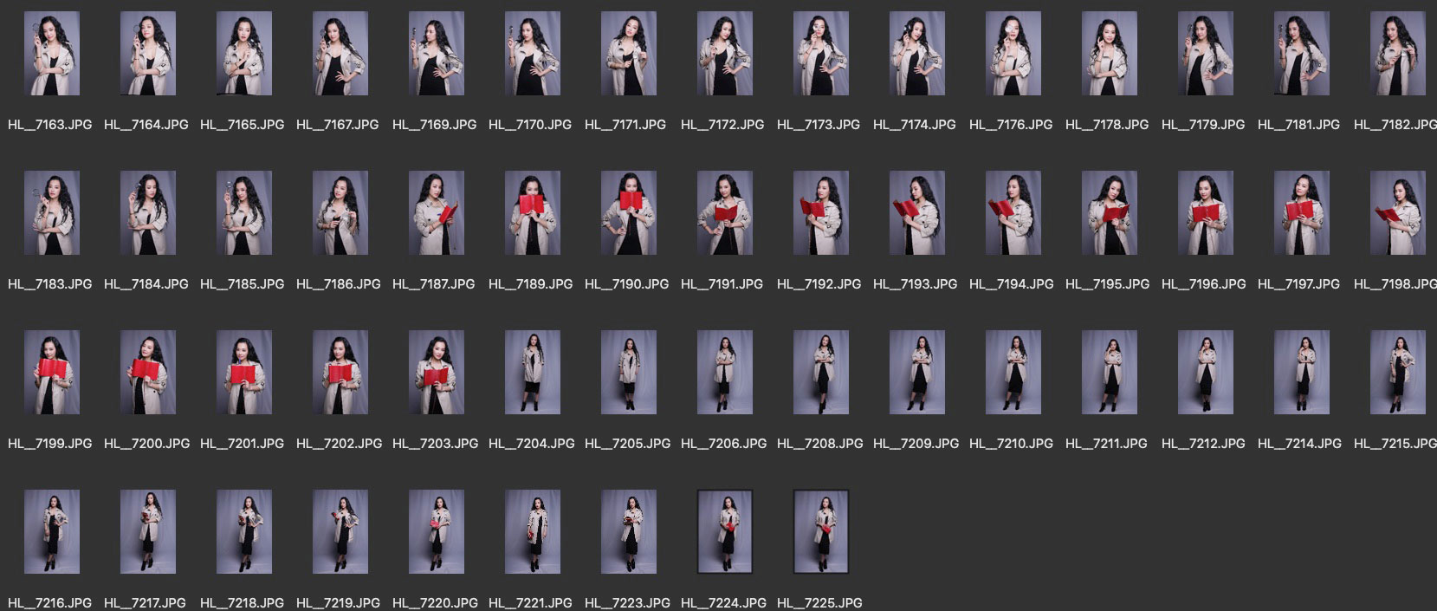The image size is (1437, 611).
Task: Select photo thumbnail HL__7167.JPG
Action: click(x=340, y=54)
